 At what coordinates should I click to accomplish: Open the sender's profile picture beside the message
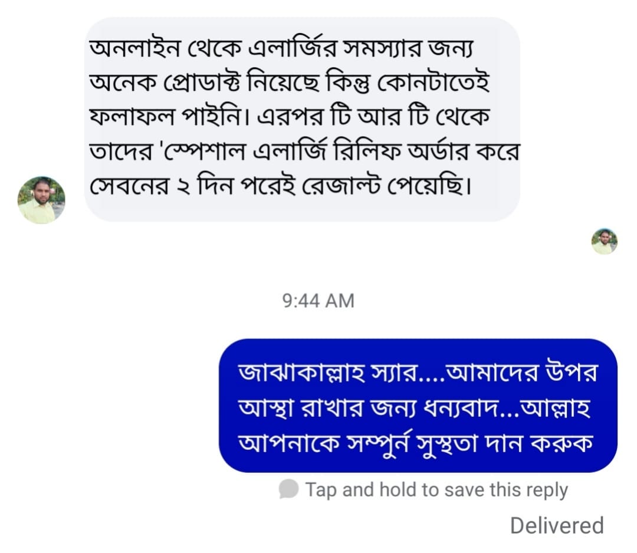point(41,200)
